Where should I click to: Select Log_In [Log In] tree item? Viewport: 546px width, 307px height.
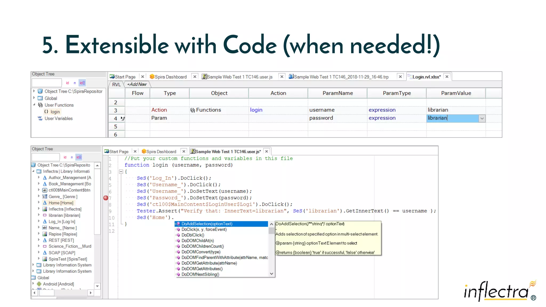pos(62,222)
